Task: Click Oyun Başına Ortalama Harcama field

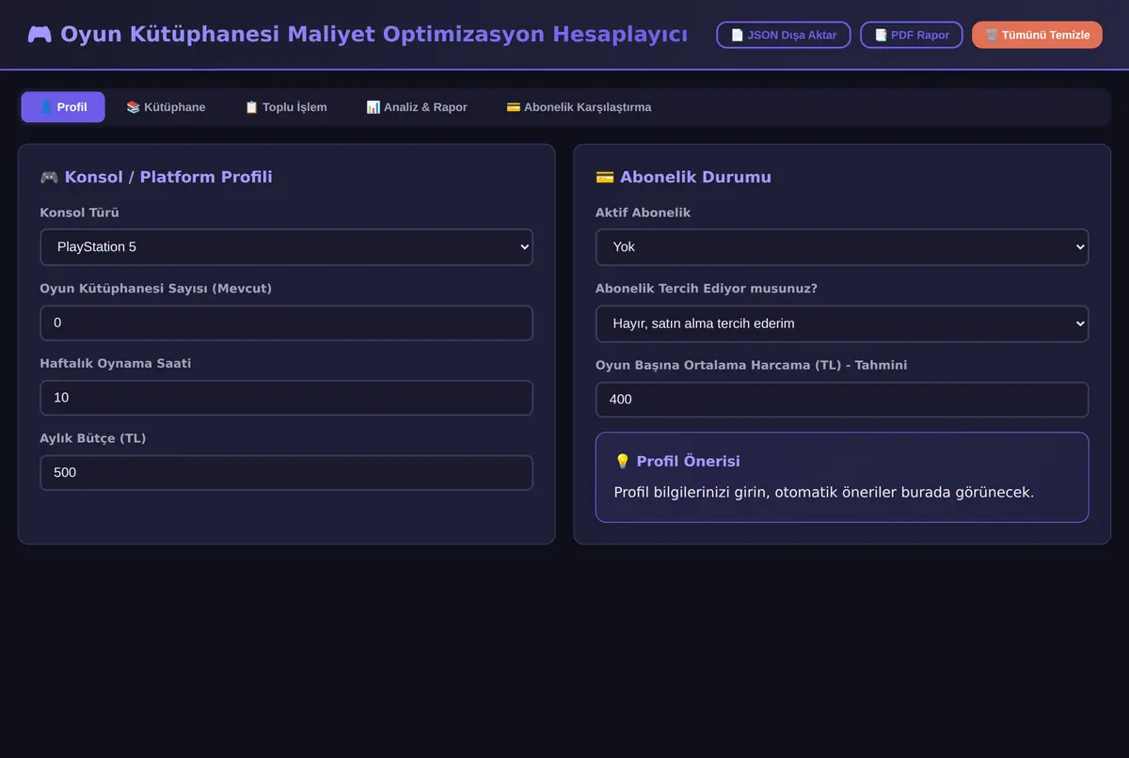Action: pyautogui.click(x=842, y=400)
